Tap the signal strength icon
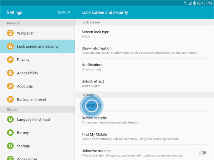 [190, 3]
